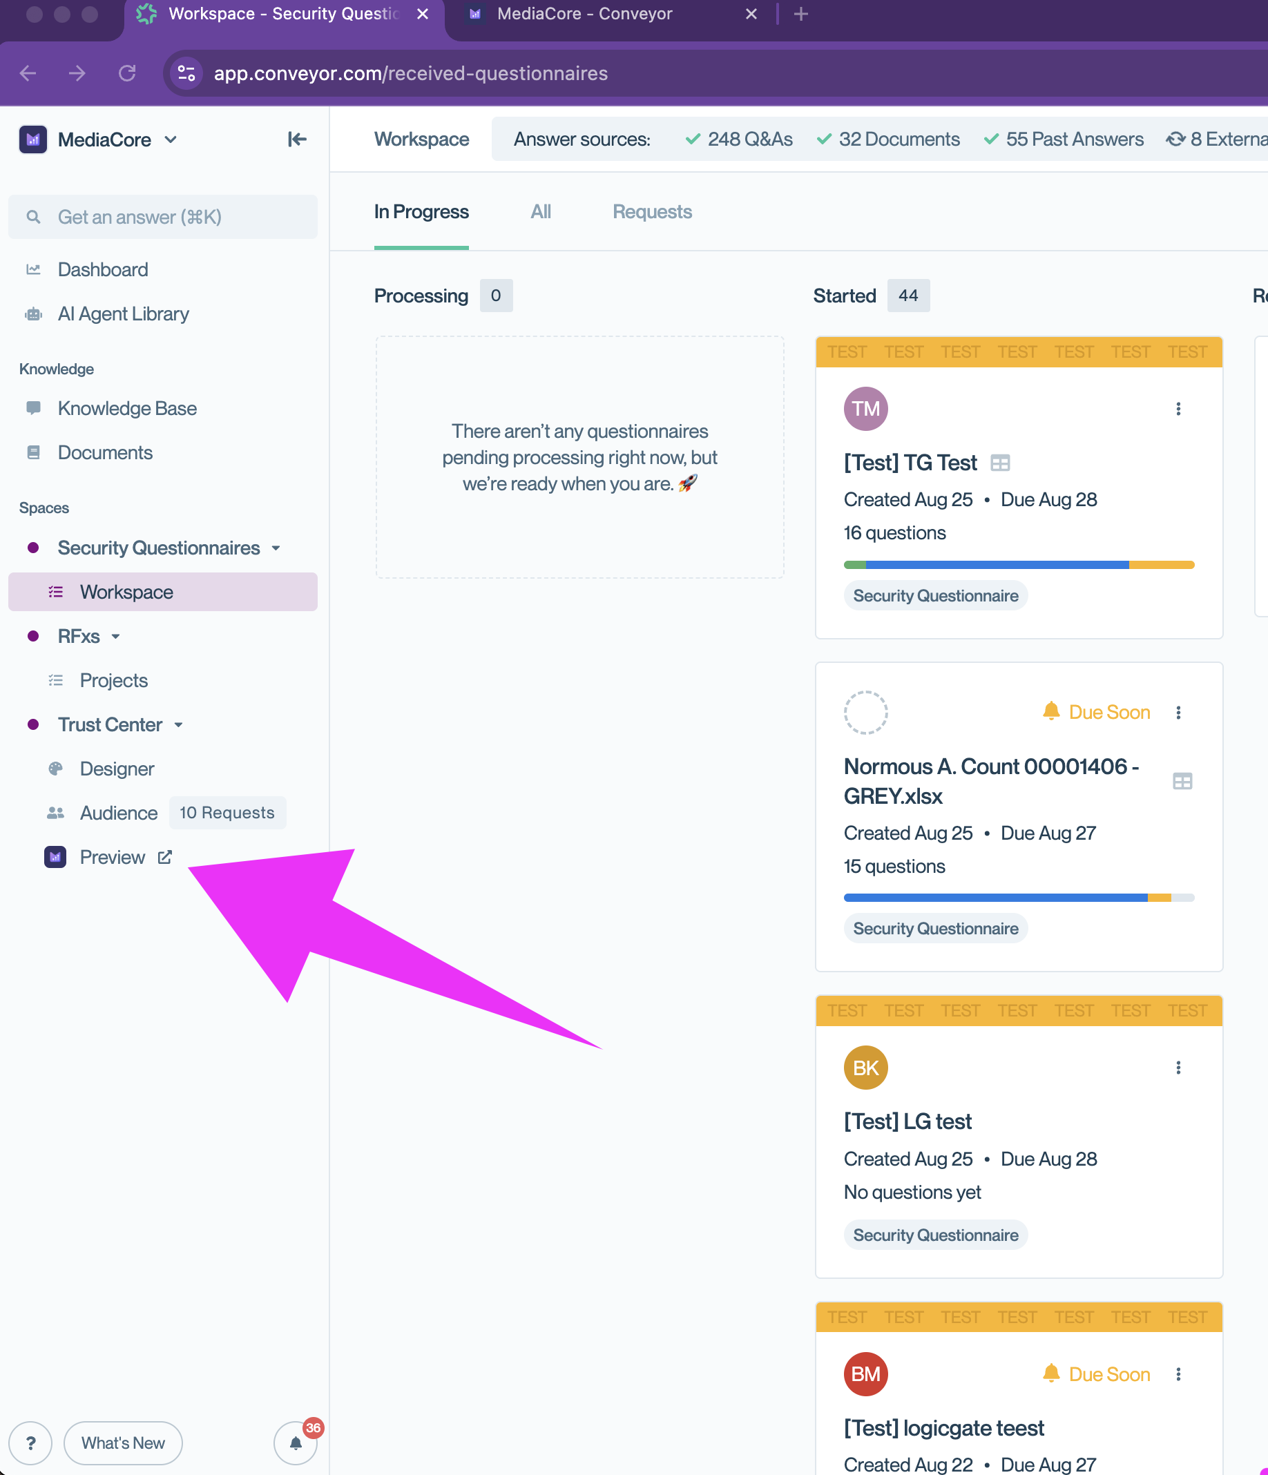Open Dashboard from the sidebar
1268x1475 pixels.
102,270
